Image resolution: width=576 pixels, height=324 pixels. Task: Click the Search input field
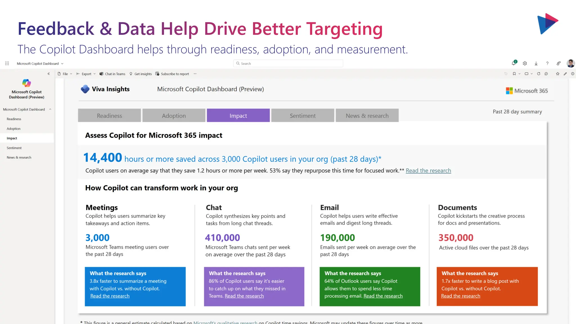pyautogui.click(x=288, y=64)
